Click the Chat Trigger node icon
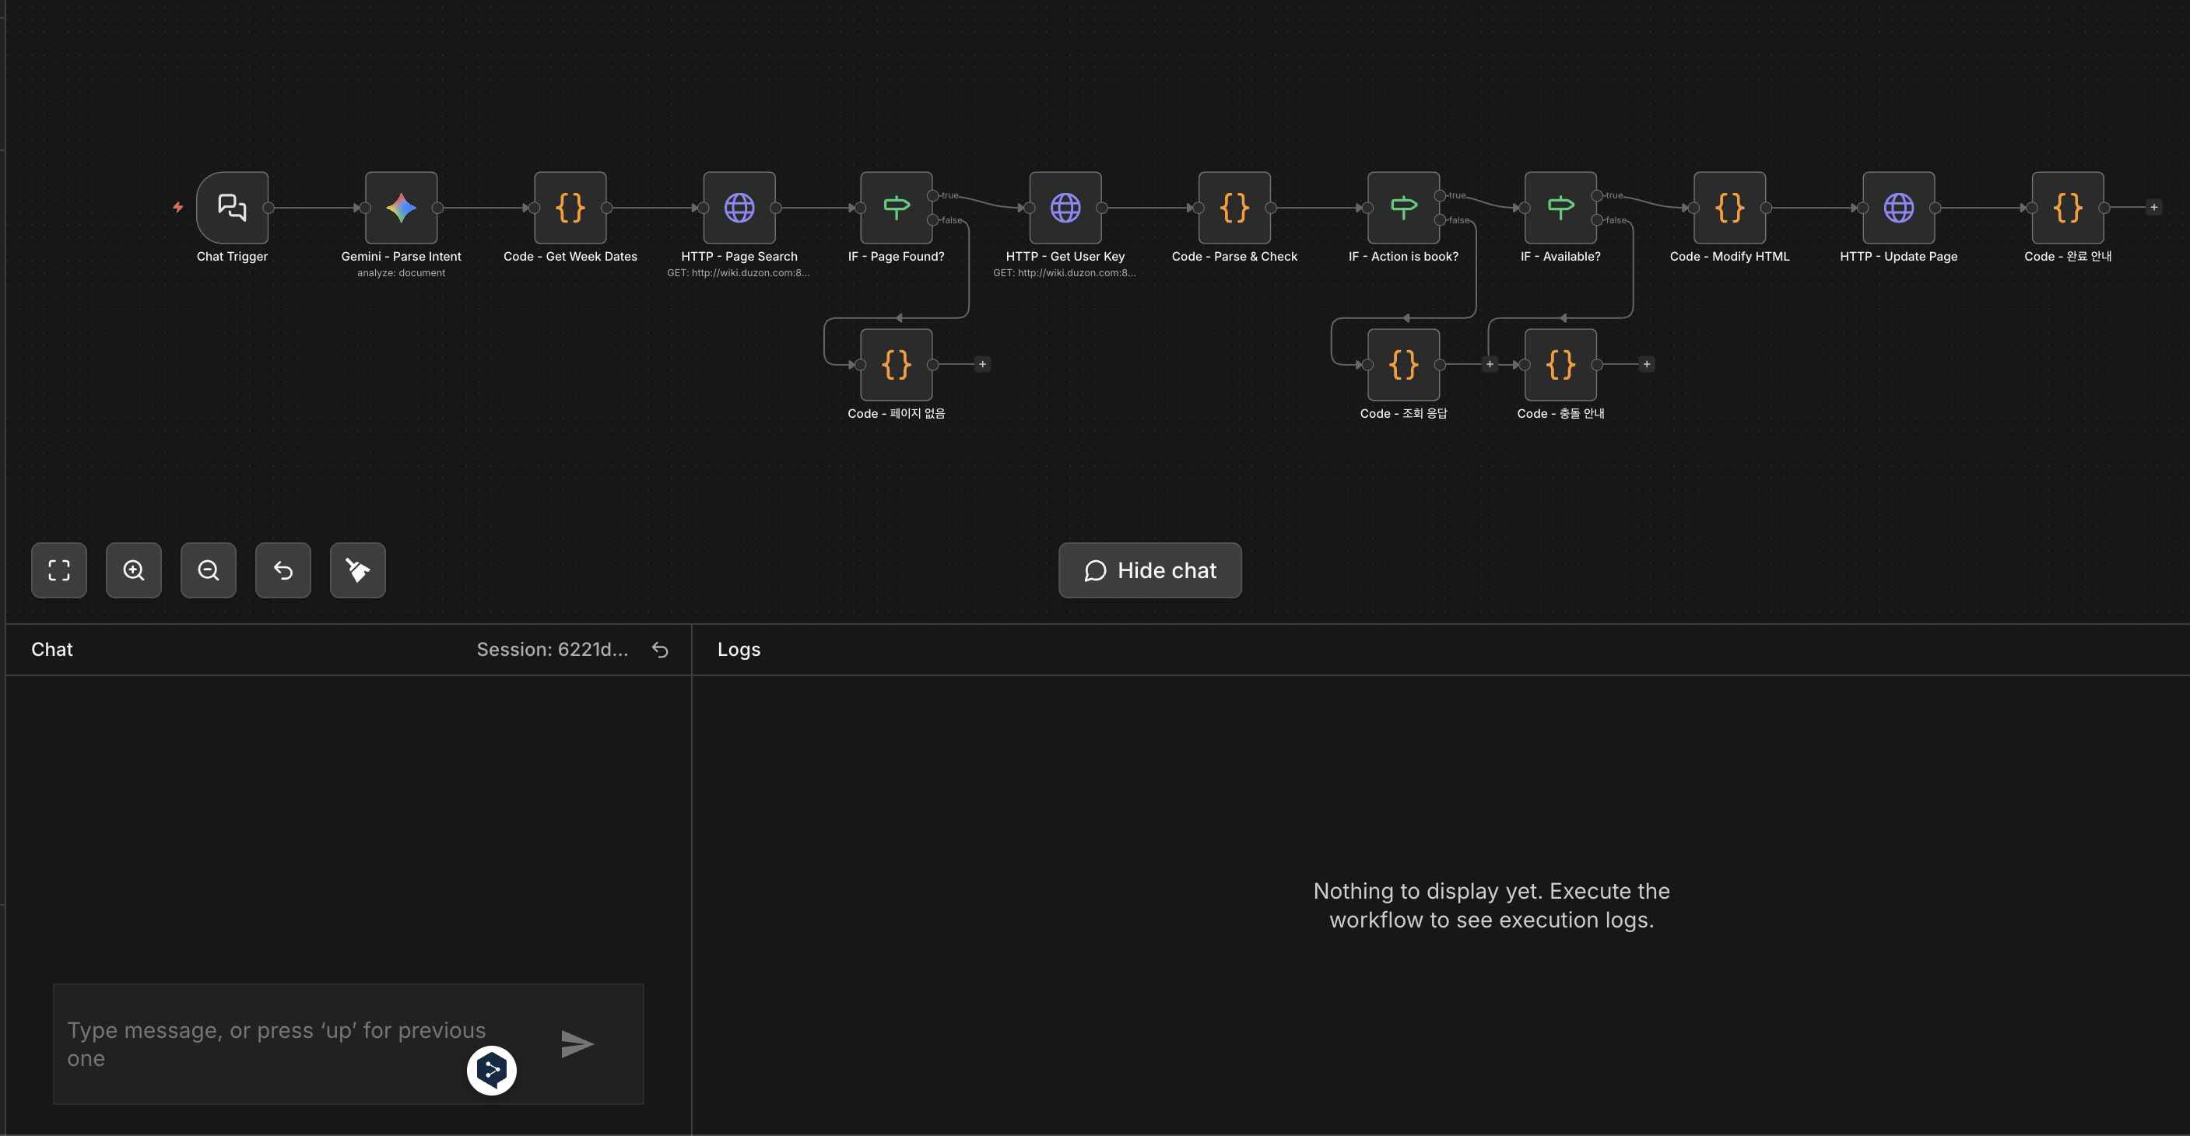The width and height of the screenshot is (2190, 1136). (232, 207)
